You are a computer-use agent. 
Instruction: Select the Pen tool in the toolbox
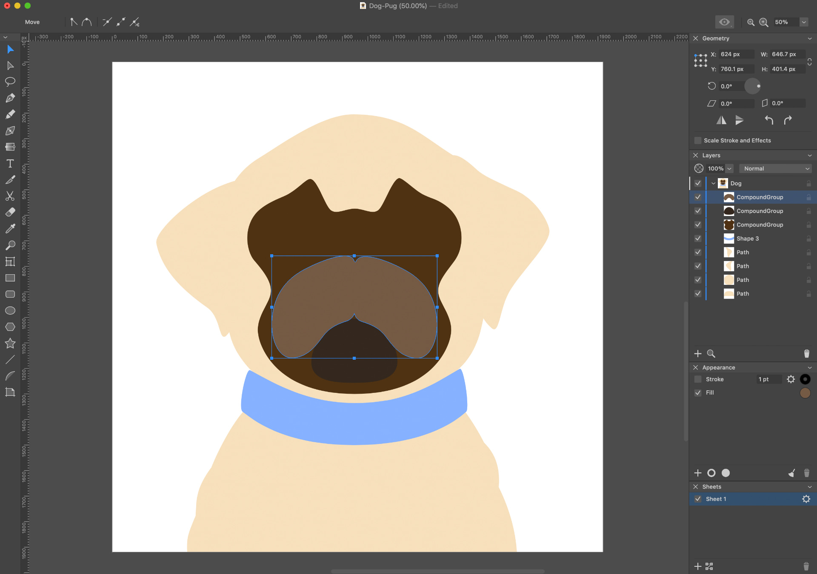click(x=10, y=98)
